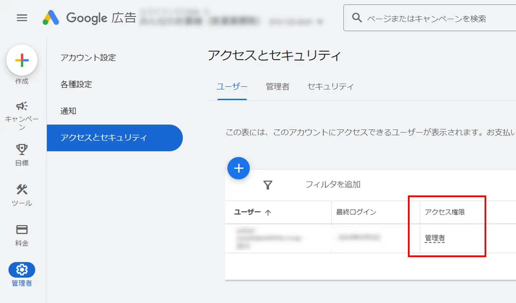Open Billing via credit card icon
The width and height of the screenshot is (516, 303).
[x=22, y=230]
